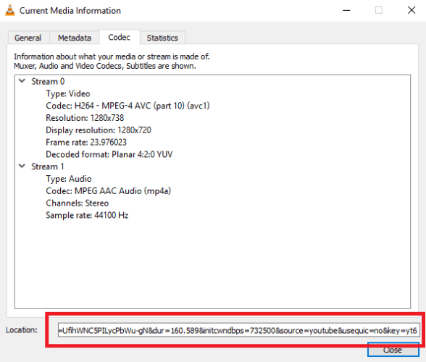This screenshot has width=426, height=362.
Task: Select the H264 codec row
Action: coord(128,106)
